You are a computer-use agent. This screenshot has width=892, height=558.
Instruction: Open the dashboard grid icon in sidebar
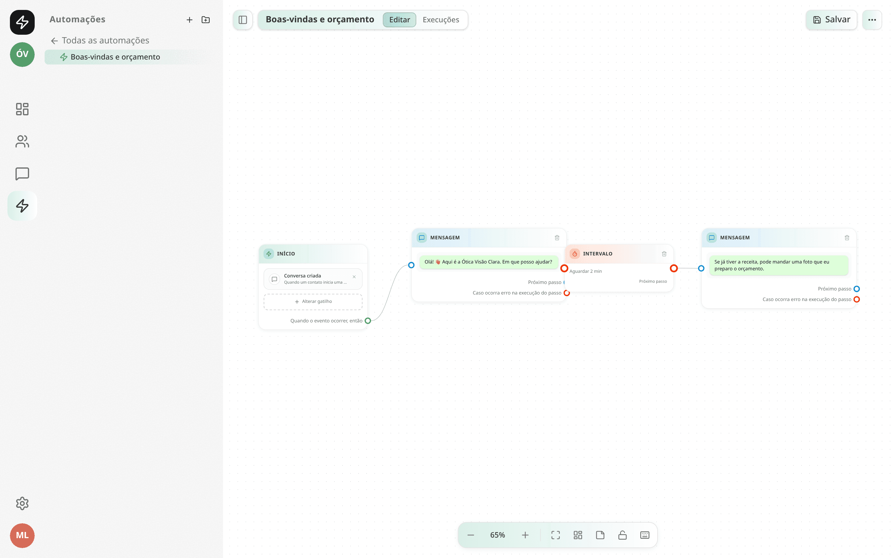click(22, 109)
